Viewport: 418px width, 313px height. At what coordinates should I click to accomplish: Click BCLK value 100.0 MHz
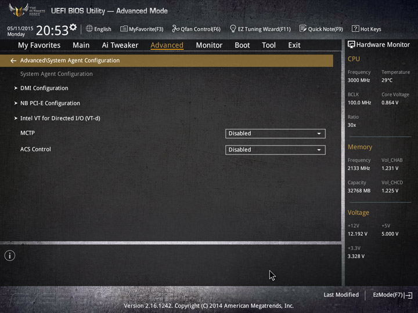pos(359,103)
